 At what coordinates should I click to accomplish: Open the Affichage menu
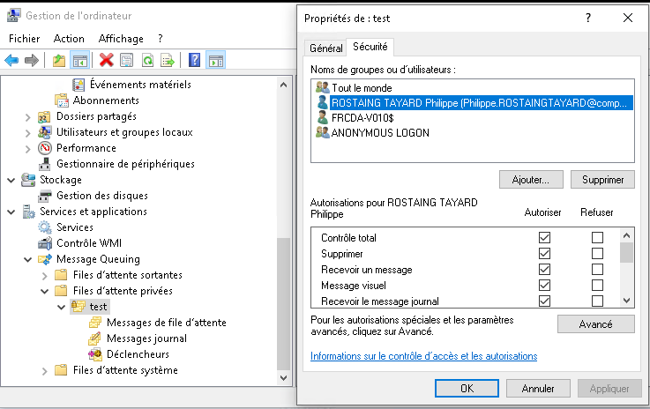[x=121, y=39]
